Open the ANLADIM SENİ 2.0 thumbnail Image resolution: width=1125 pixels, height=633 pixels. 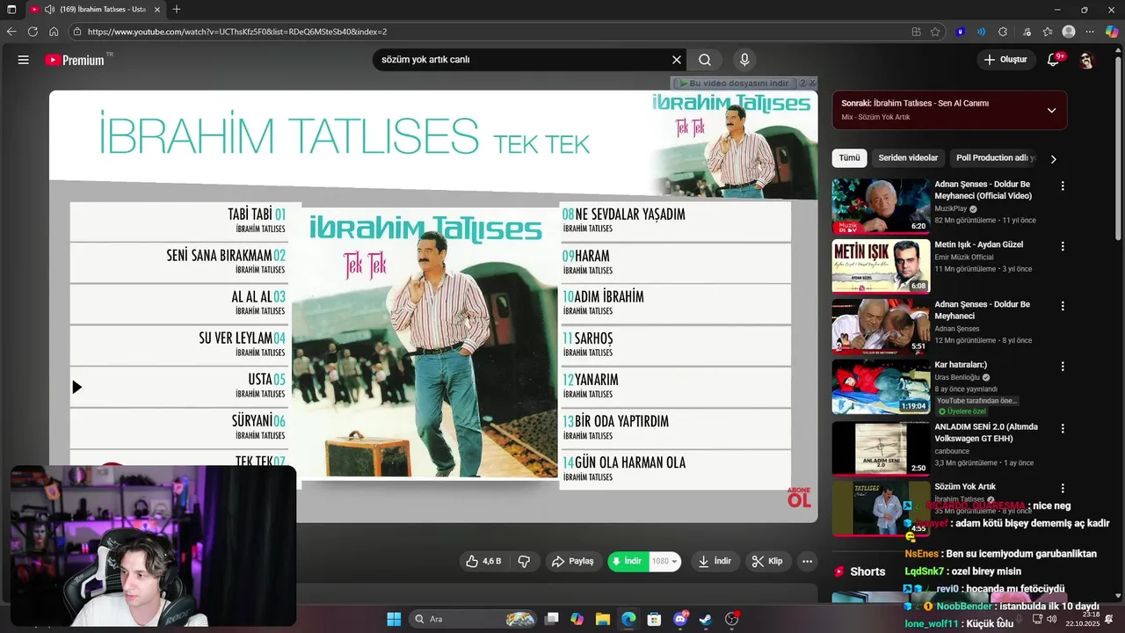881,448
